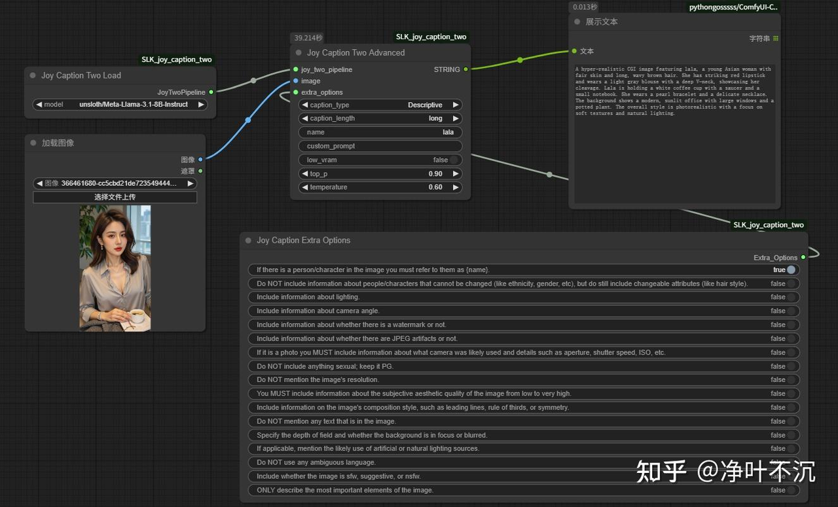The height and width of the screenshot is (507, 838).
Task: Click the JoyTwoPipeline output port
Action: point(211,92)
